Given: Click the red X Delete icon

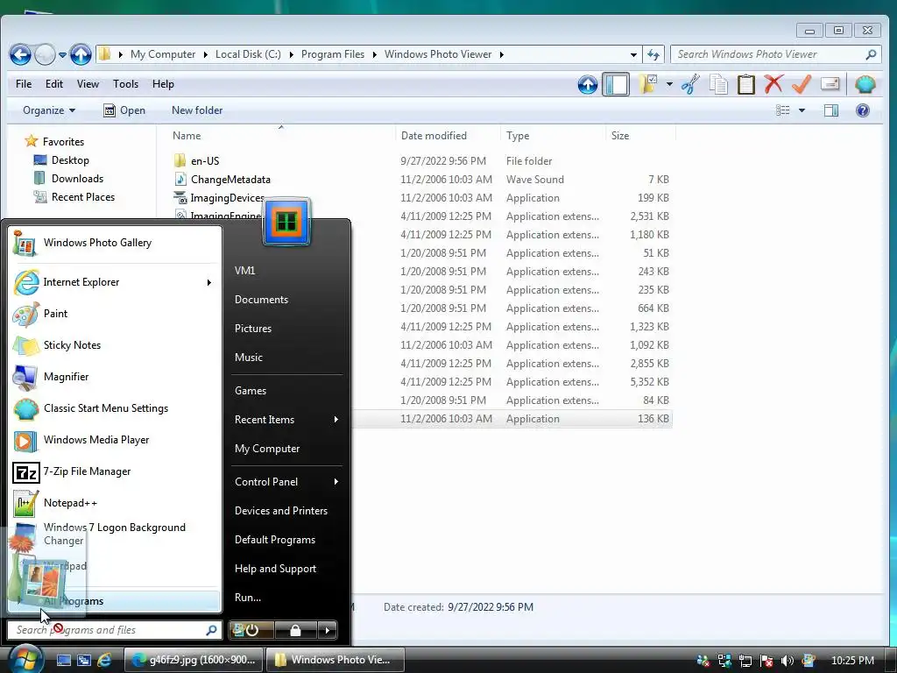Looking at the screenshot, I should coord(773,84).
